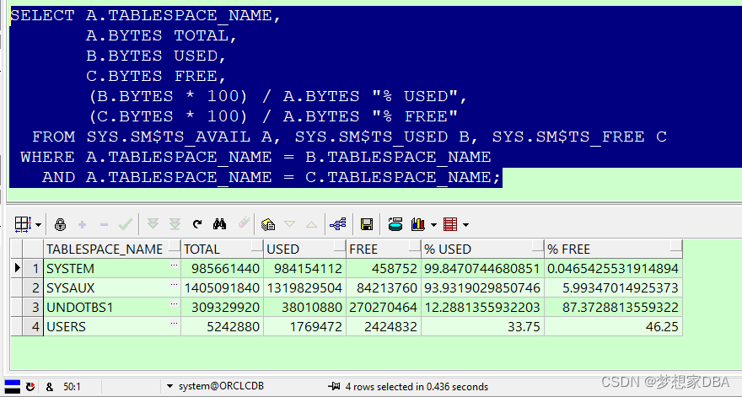This screenshot has height=397, width=742.
Task: Click the linked query tree icon
Action: (x=338, y=224)
